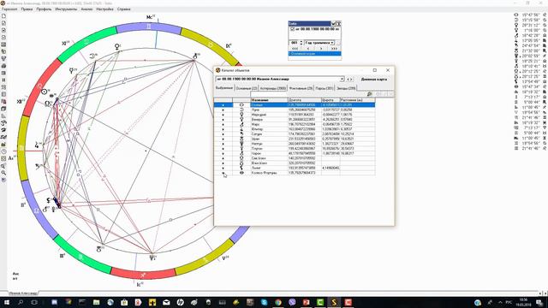Screen dimensions: 548x308
Task: Toggle the chart checkbox in the small Даты window
Action: 292,29
